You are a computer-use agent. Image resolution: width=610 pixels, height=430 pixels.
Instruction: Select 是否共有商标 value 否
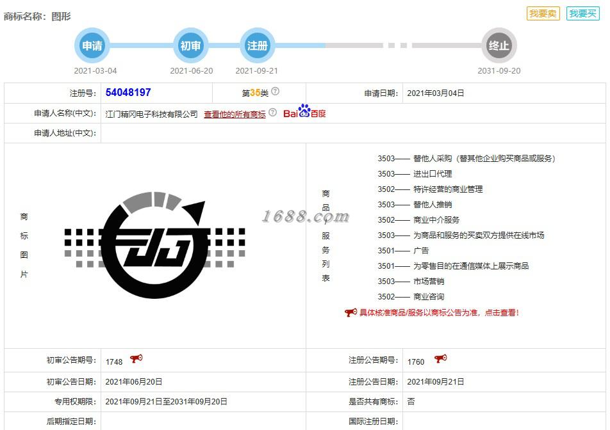click(x=411, y=402)
